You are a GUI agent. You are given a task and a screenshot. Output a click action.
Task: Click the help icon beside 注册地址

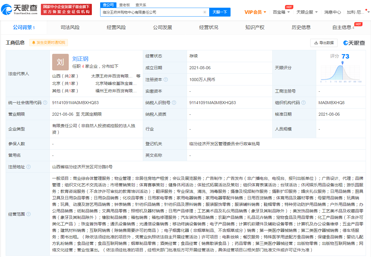28,167
